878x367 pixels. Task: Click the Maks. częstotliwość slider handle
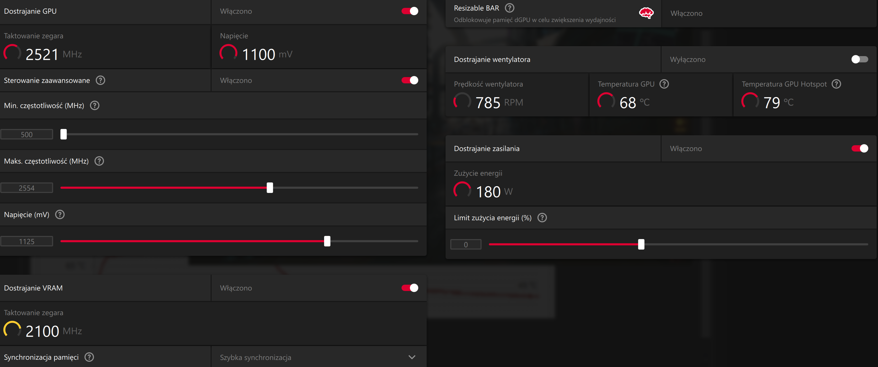coord(270,188)
